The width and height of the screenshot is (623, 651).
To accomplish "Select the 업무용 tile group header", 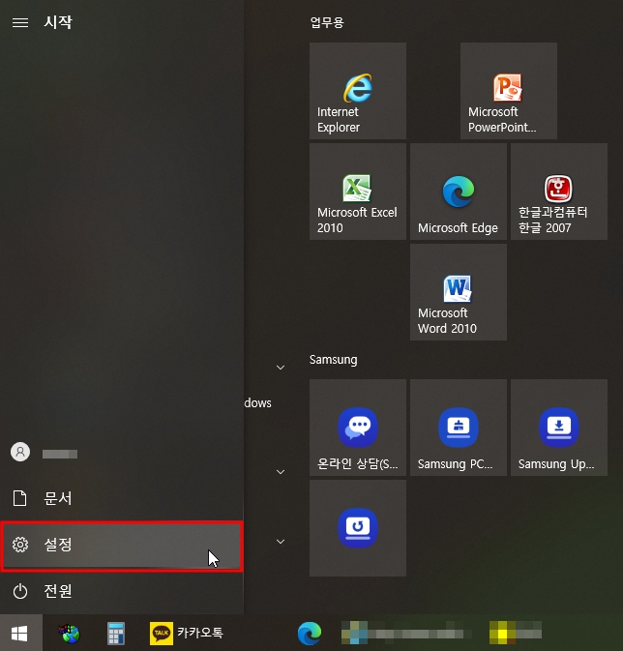I will 327,22.
